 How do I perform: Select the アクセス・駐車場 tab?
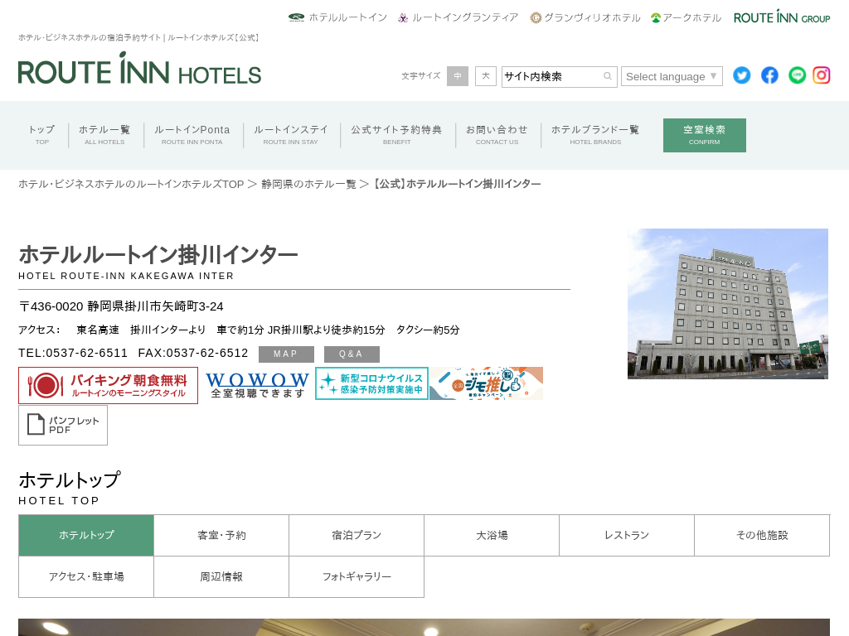(86, 577)
